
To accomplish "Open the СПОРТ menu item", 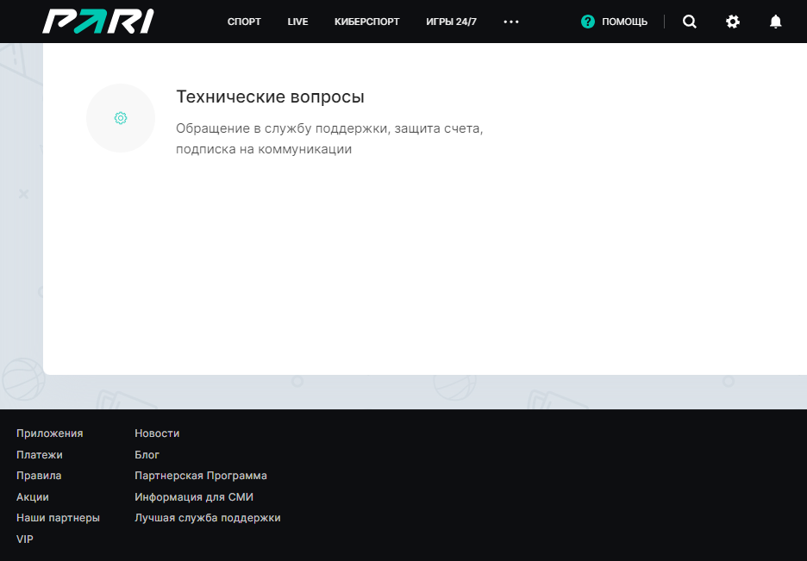I will click(244, 22).
